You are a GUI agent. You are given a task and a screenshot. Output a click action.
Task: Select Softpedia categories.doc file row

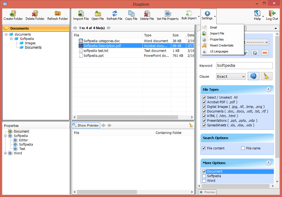coord(133,41)
